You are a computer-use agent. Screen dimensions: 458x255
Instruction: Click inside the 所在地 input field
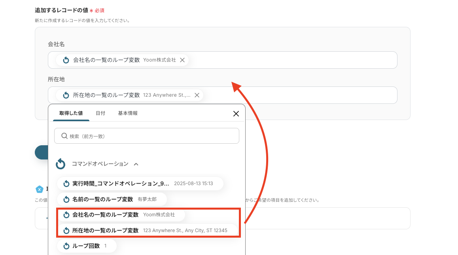[301, 95]
